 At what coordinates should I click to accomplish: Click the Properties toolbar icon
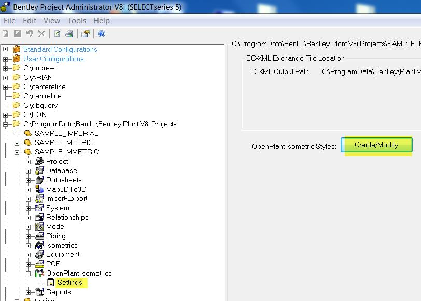pyautogui.click(x=86, y=34)
